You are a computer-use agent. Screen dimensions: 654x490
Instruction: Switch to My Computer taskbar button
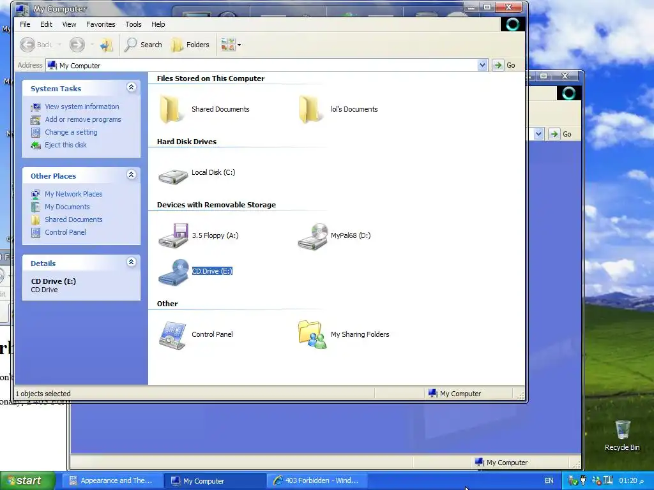click(x=213, y=481)
